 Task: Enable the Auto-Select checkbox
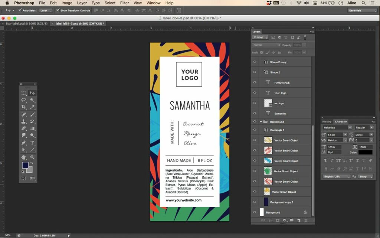point(20,10)
